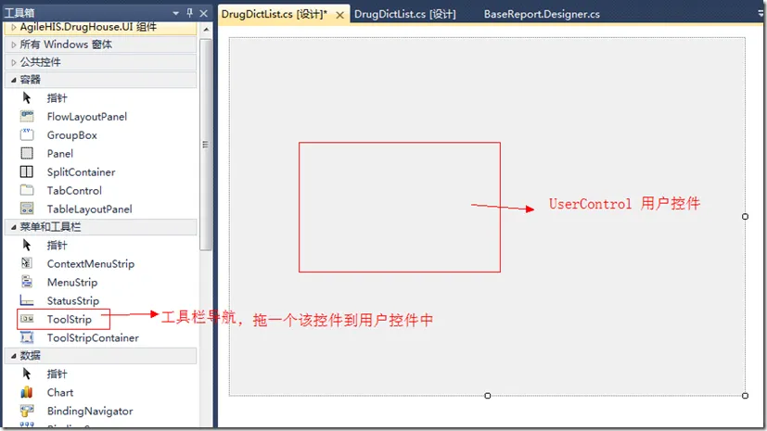
Task: Click the toolbox vertical scrollbar thumb
Action: [x=206, y=145]
